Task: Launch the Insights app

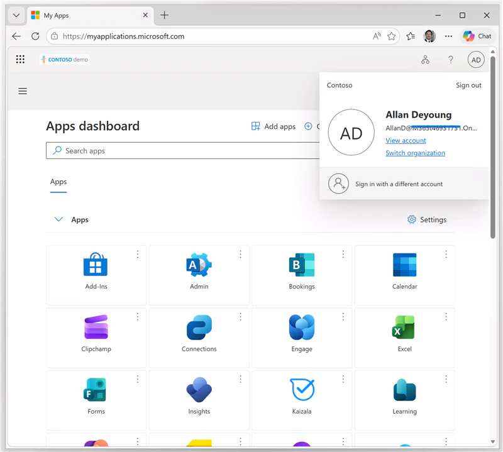Action: pos(199,400)
